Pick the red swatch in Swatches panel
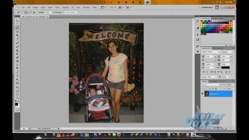This screenshot has height=140, width=249. [x=202, y=21]
